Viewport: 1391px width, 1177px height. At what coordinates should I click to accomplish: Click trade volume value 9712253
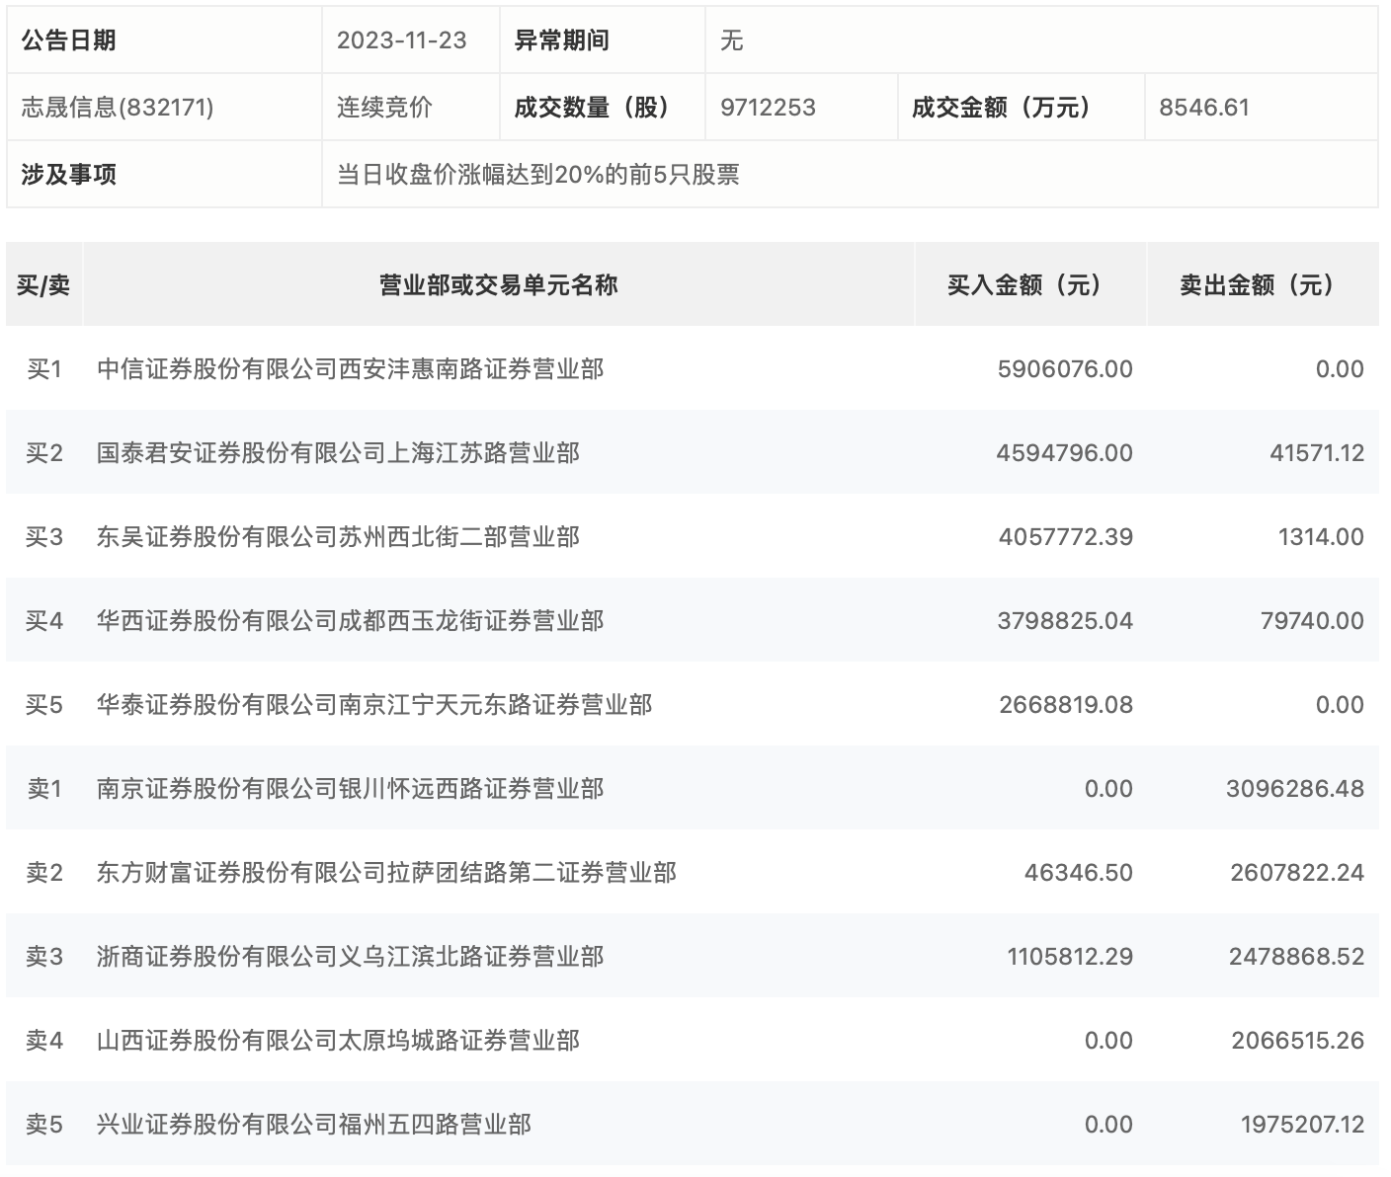tap(768, 107)
